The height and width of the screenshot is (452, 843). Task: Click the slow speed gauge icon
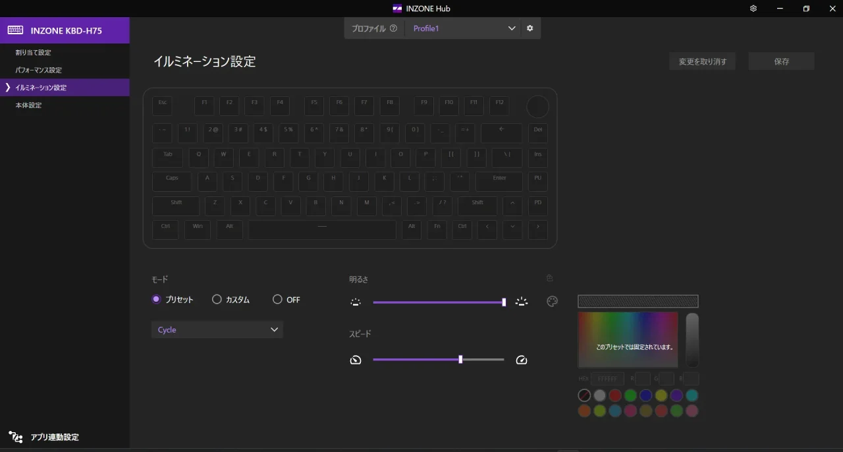click(356, 360)
